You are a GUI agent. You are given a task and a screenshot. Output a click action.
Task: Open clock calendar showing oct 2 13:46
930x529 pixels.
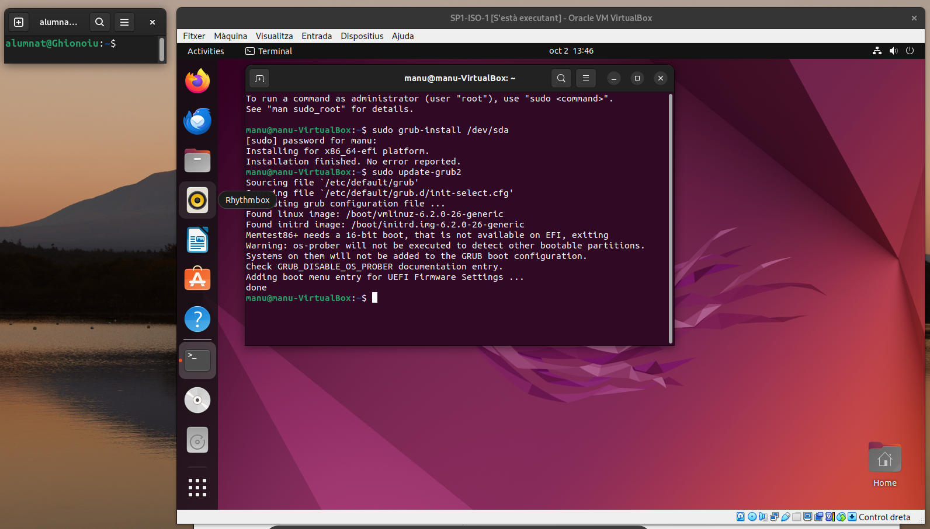tap(571, 51)
